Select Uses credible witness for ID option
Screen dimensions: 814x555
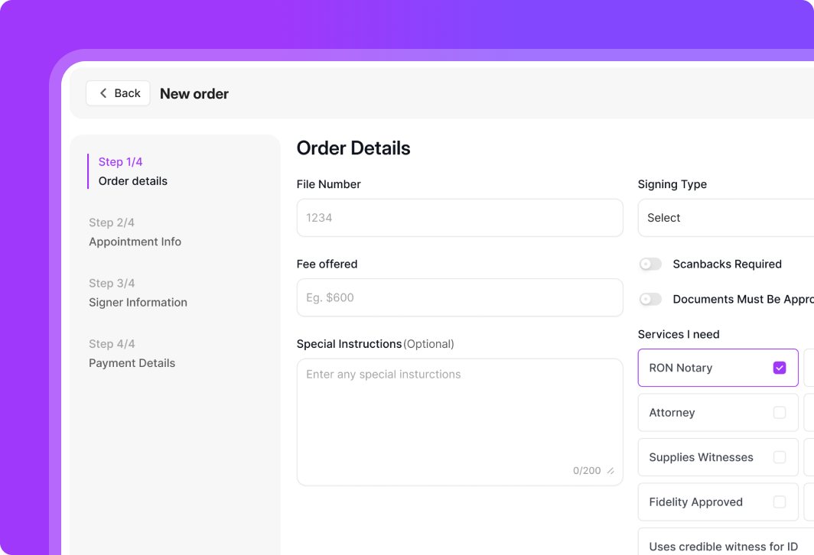pos(726,541)
